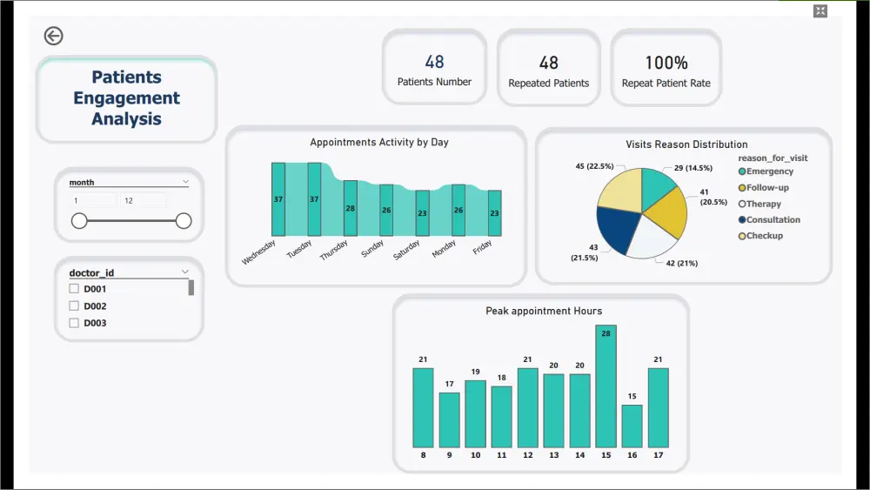Expand the month slicer dropdown chevron
Screen dimensions: 870x490
(x=185, y=181)
